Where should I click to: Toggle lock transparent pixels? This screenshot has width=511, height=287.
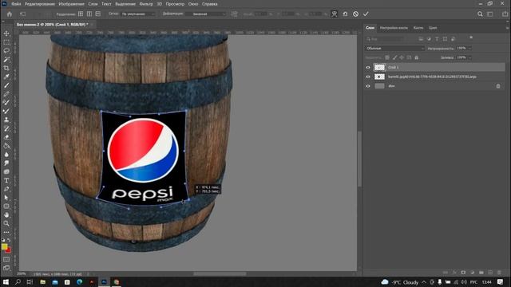pos(387,57)
